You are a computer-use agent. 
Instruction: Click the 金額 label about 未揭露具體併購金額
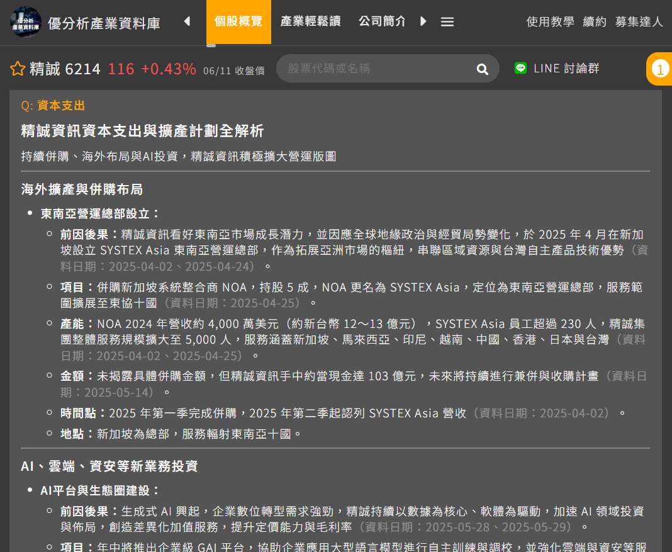click(79, 376)
